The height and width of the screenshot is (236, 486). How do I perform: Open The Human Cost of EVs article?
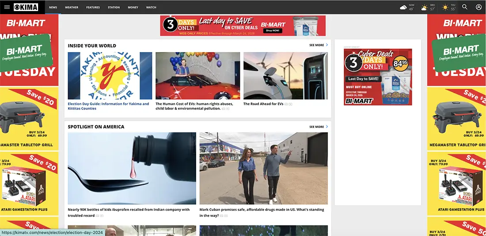[194, 106]
